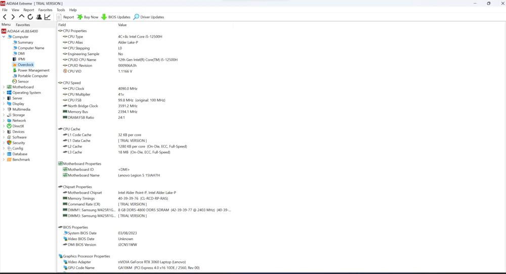Open BIOS Updates from toolbar

(x=116, y=17)
